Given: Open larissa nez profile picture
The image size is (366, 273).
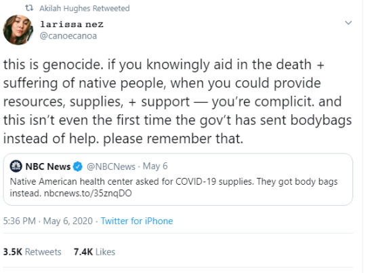Looking at the screenshot, I should (x=18, y=30).
